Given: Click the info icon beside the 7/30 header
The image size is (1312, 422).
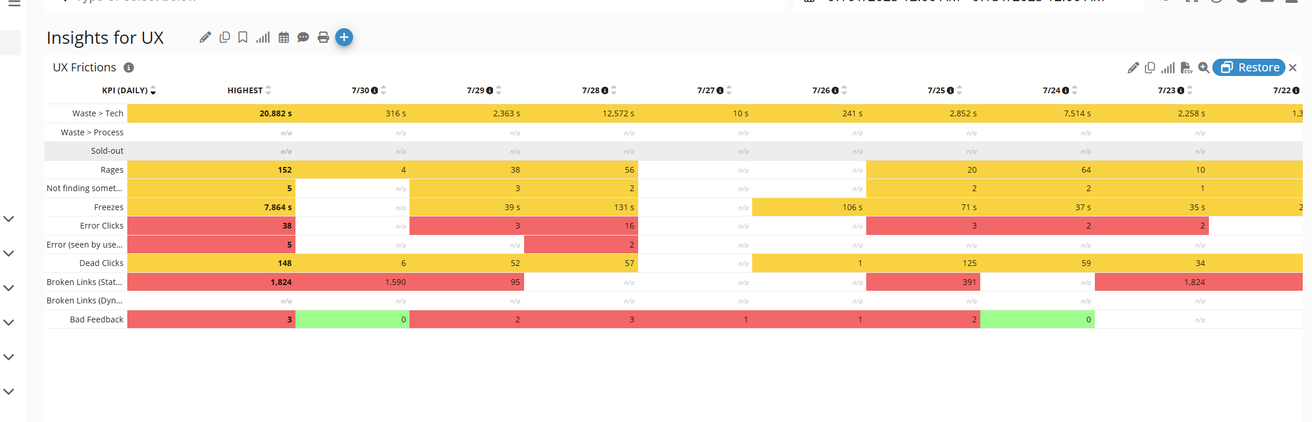Looking at the screenshot, I should (374, 91).
